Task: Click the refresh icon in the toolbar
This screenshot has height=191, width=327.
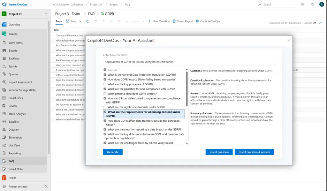Action: 88,21
